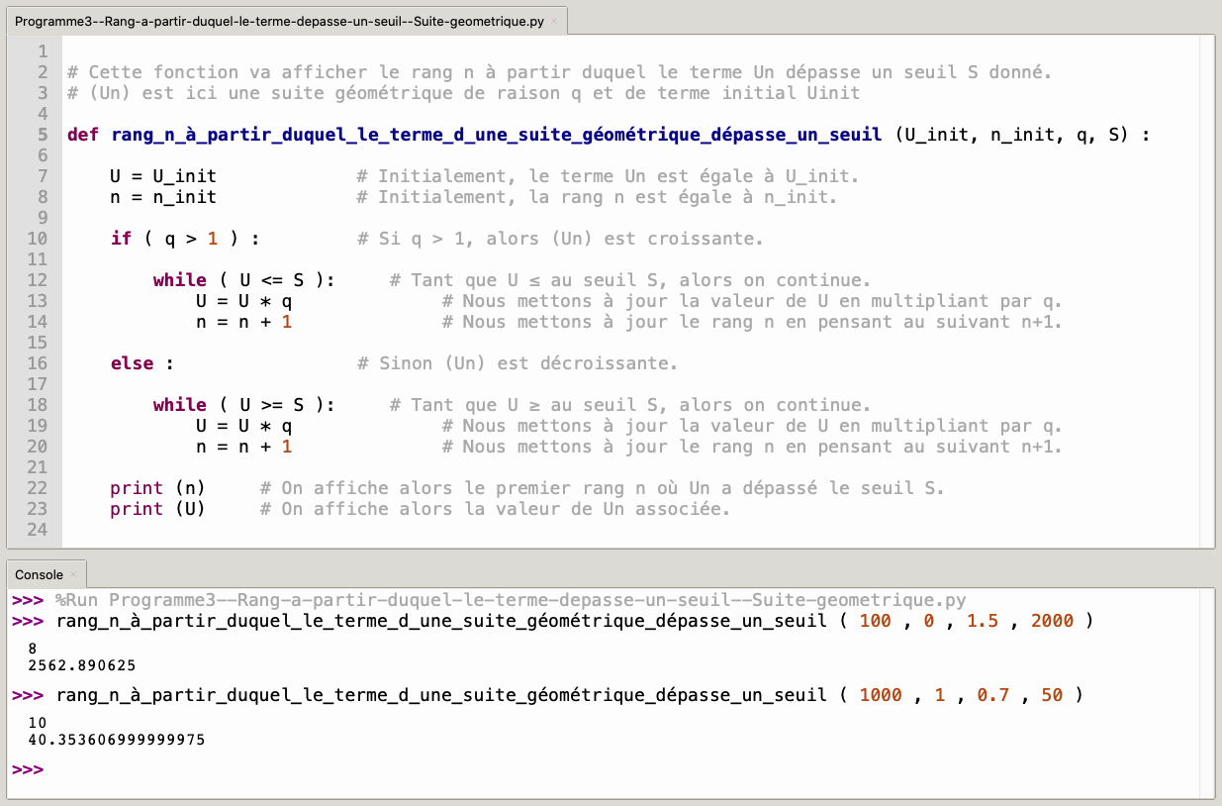Image resolution: width=1222 pixels, height=806 pixels.
Task: Click the 'while ( U >= S )' loop line
Action: click(243, 405)
